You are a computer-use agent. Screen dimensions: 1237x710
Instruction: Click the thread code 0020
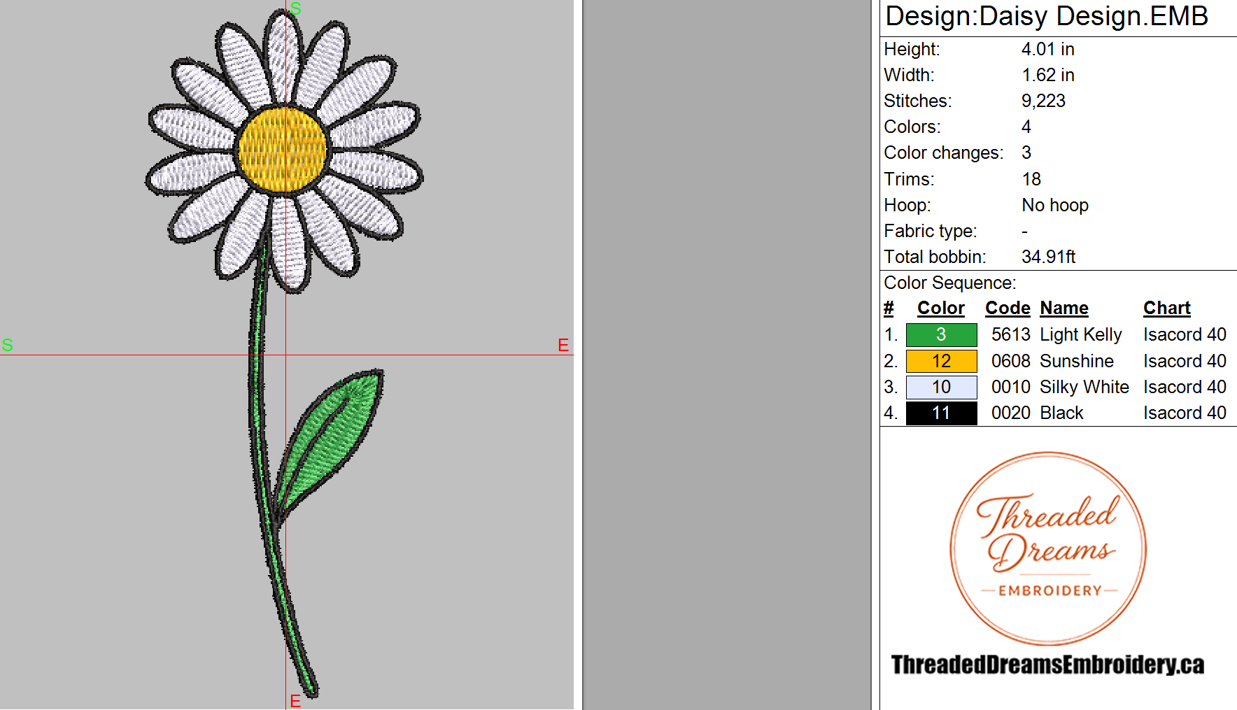pyautogui.click(x=1011, y=413)
